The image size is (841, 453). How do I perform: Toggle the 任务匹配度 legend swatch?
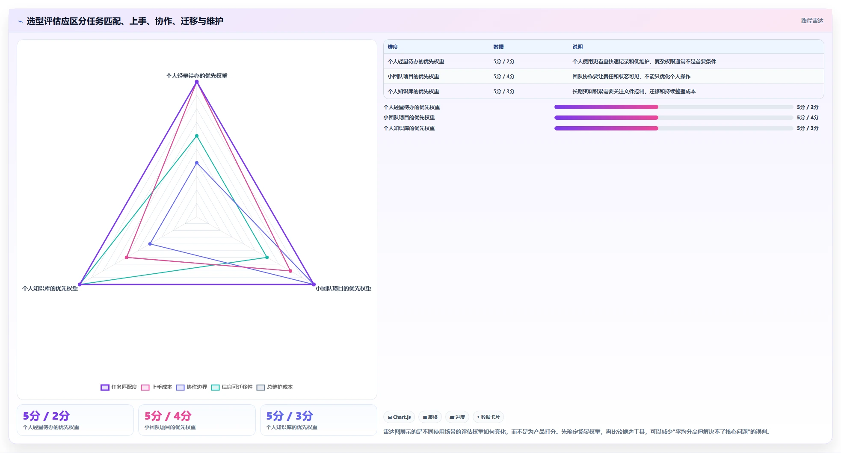[105, 388]
